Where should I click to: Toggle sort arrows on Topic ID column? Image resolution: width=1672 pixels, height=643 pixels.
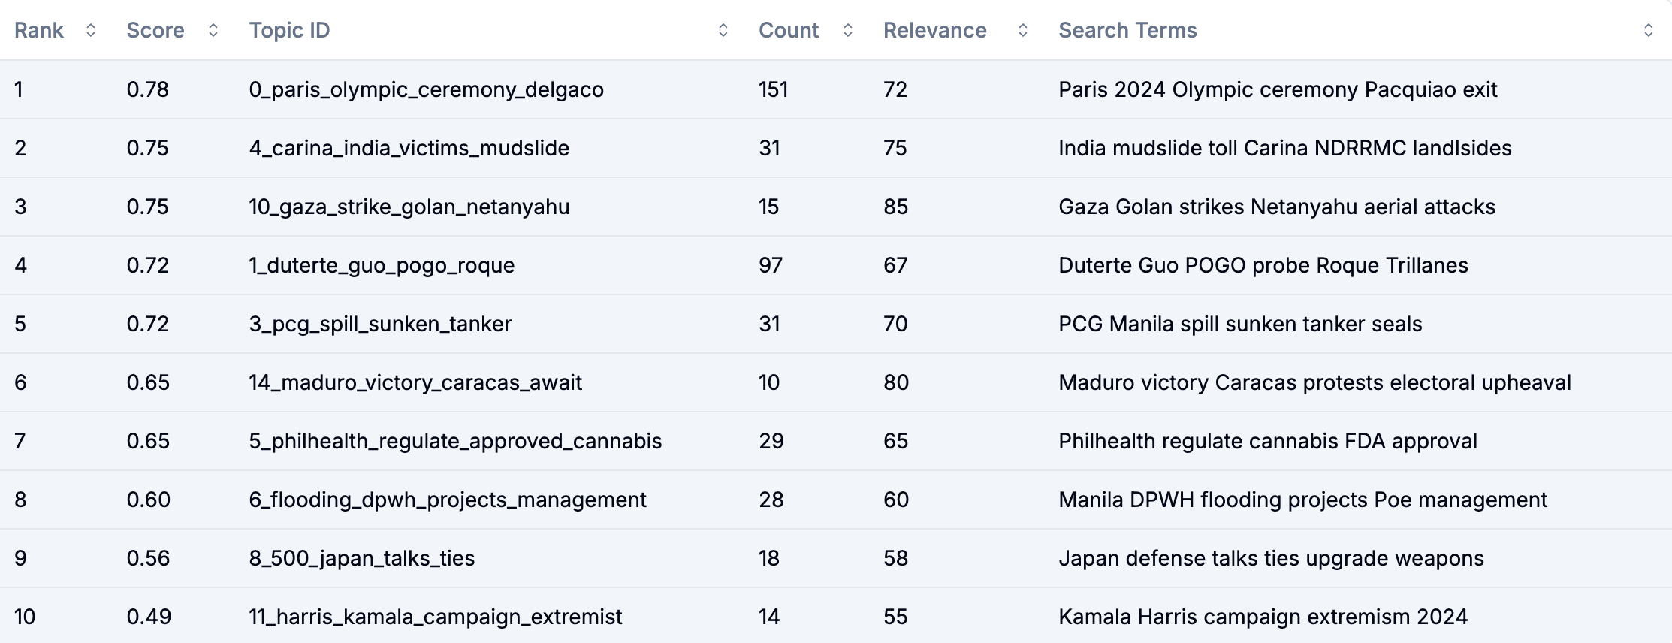tap(723, 30)
